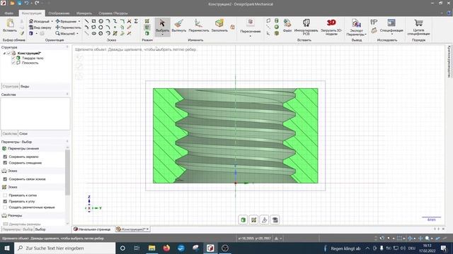Click plan view icon below viewport
The width and height of the screenshot is (453, 254).
pyautogui.click(x=275, y=220)
